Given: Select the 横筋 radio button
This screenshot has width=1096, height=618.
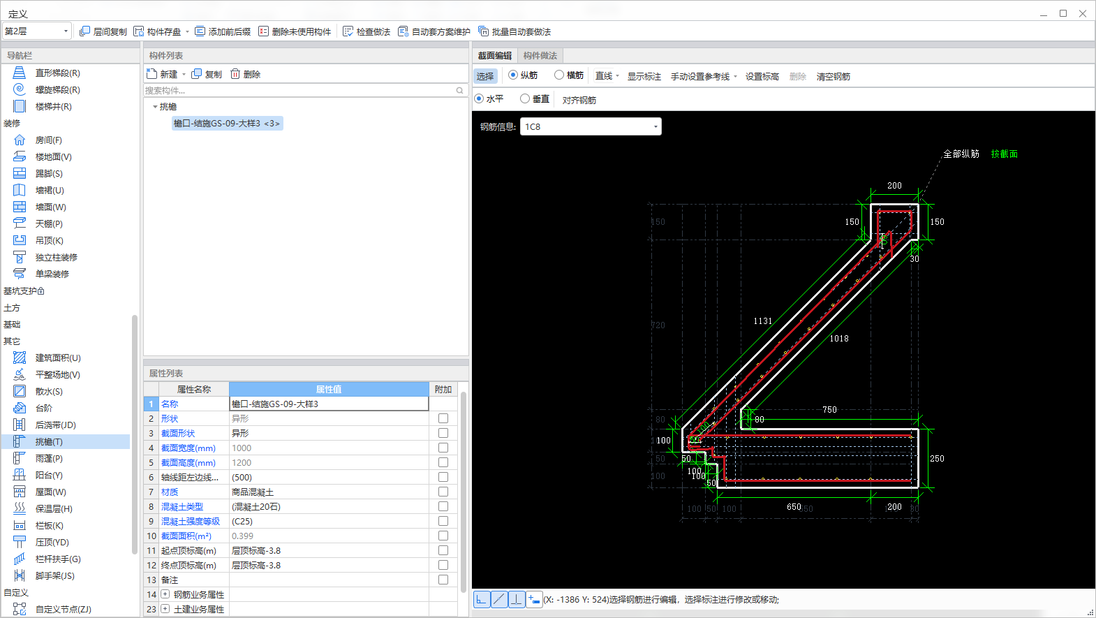Looking at the screenshot, I should [559, 75].
